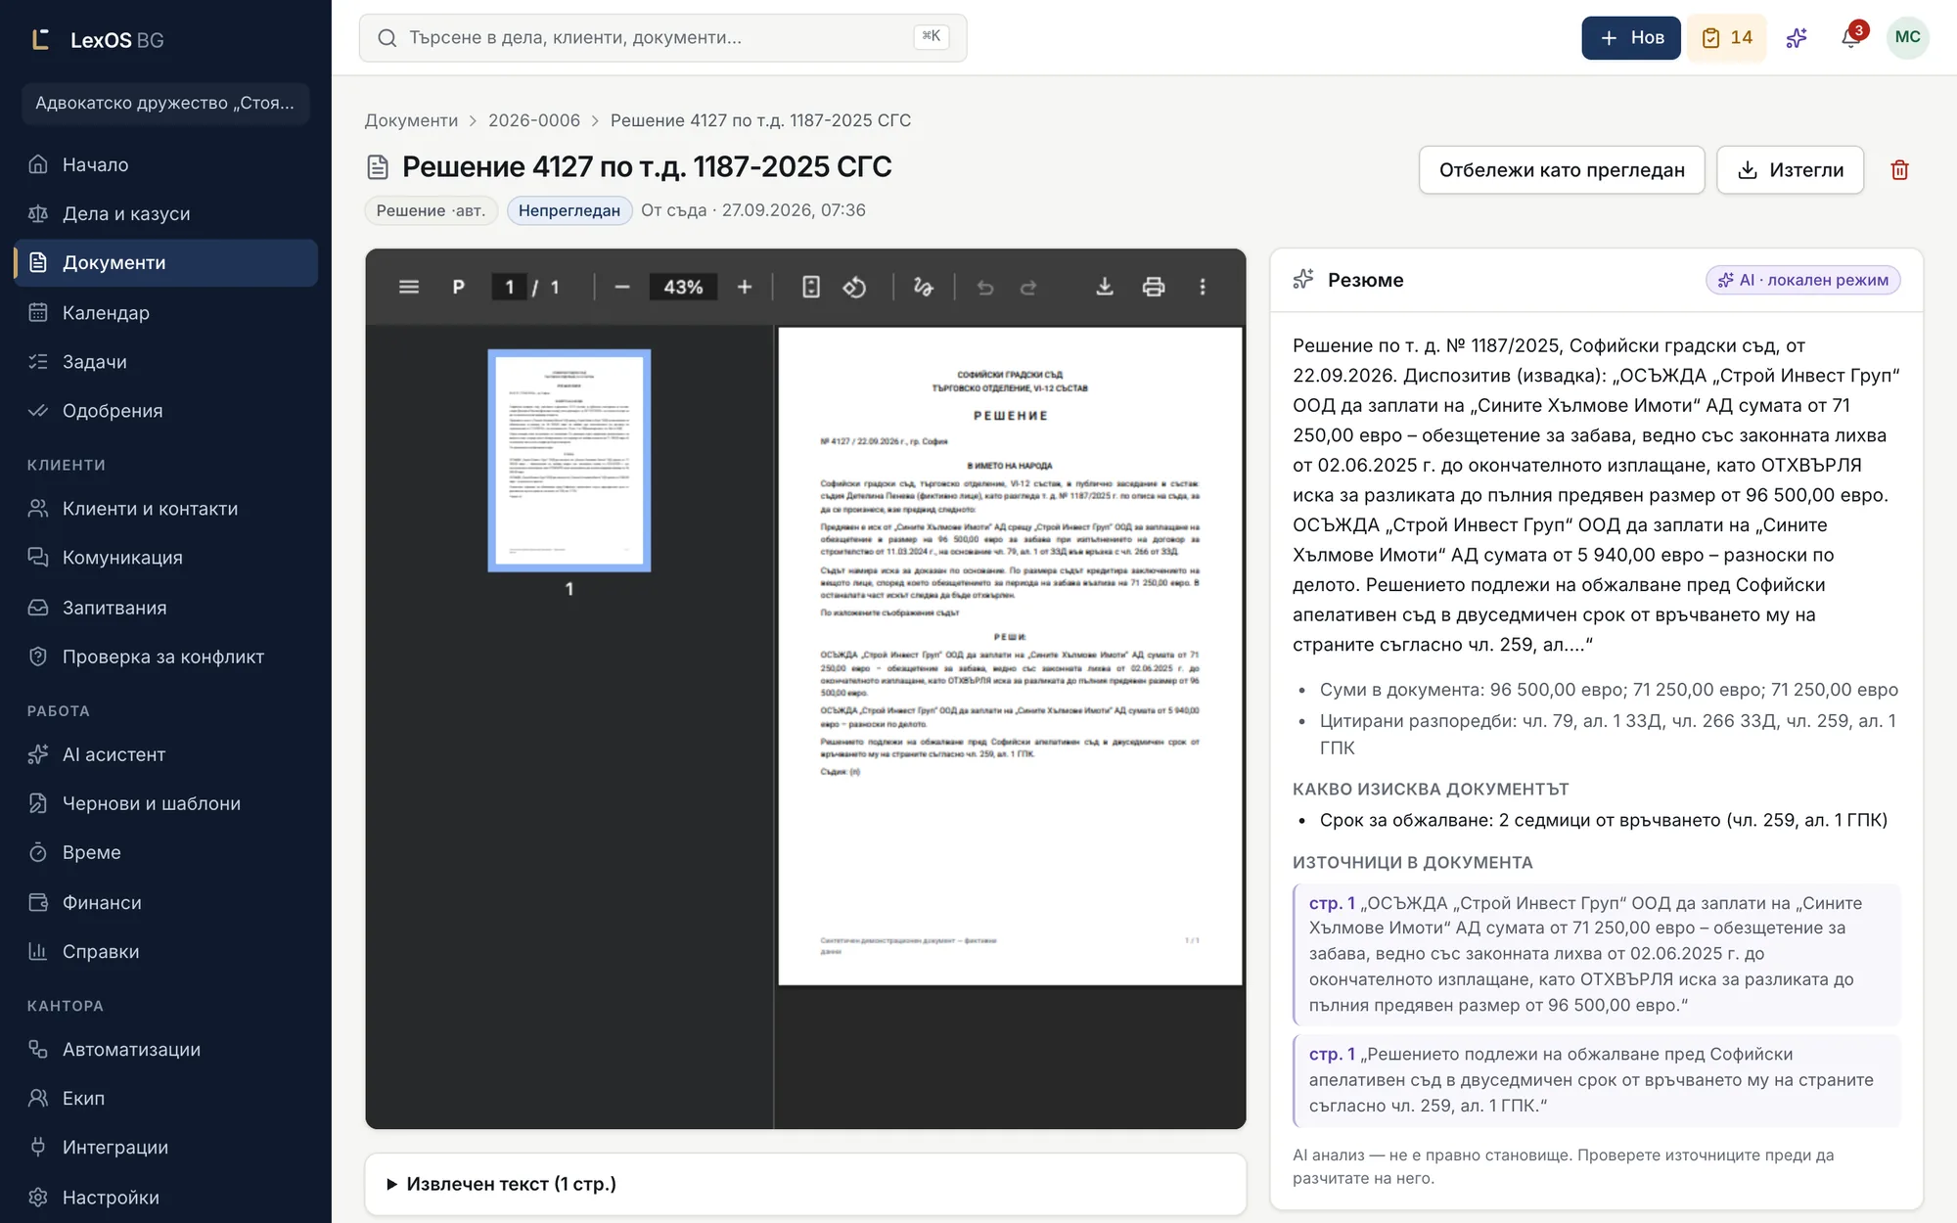1957x1223 pixels.
Task: Print the PDF document
Action: [x=1154, y=287]
